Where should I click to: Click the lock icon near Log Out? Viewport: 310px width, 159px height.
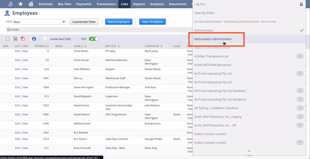[301, 4]
